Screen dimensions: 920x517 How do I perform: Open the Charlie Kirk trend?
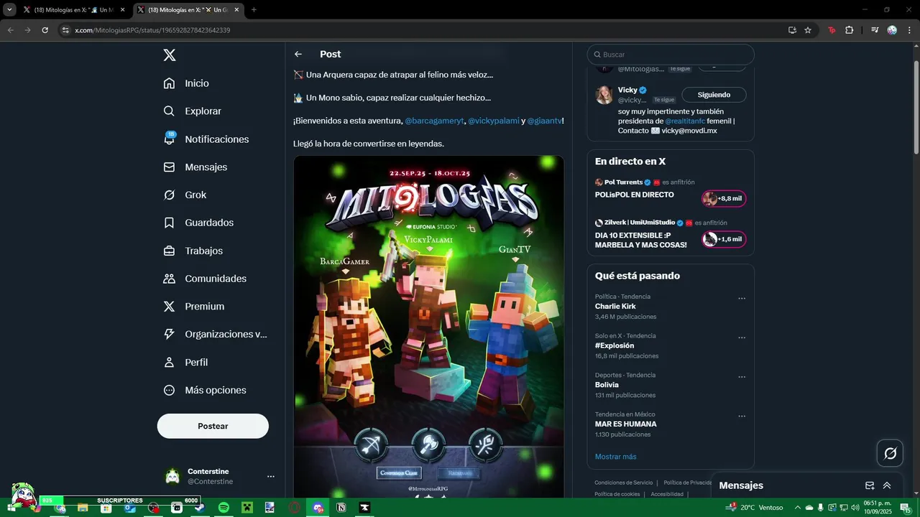point(615,307)
